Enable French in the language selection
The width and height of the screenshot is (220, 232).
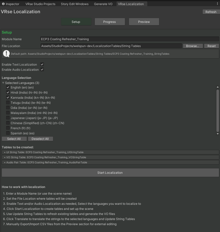click(8, 128)
